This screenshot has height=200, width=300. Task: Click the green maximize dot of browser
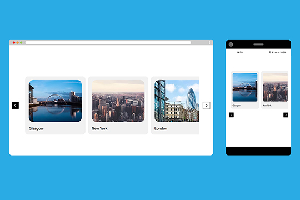click(x=21, y=42)
